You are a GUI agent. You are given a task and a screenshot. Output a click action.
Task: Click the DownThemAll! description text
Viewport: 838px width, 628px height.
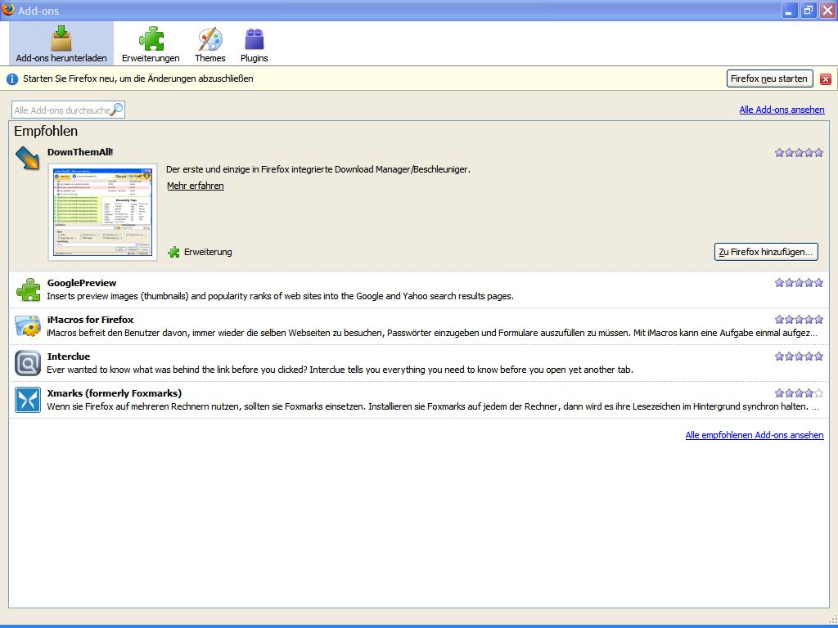point(318,170)
